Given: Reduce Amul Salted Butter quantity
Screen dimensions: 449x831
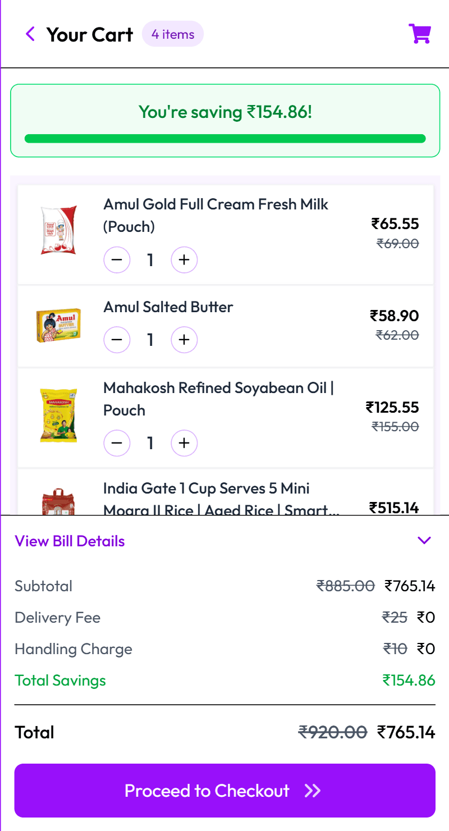Looking at the screenshot, I should tap(117, 340).
